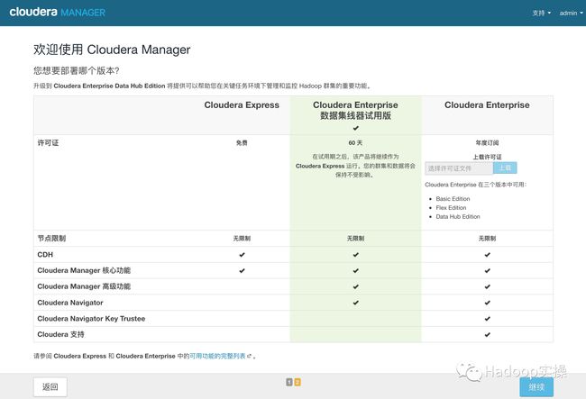
Task: Click 无限制 in the Enterprise column
Action: [x=487, y=239]
